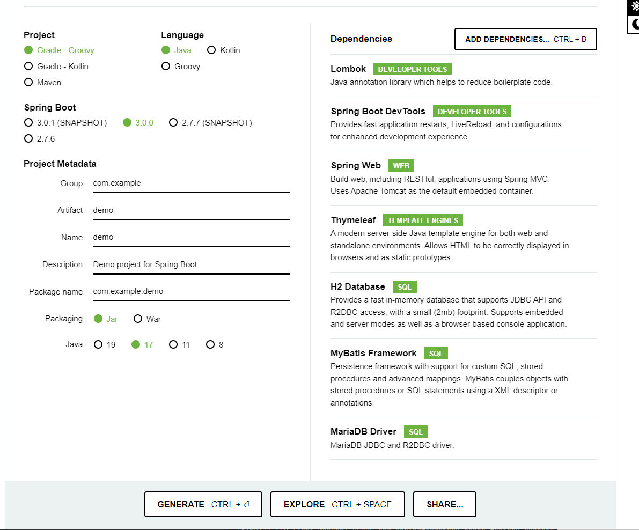Select Java version 17
This screenshot has width=639, height=530.
142,344
